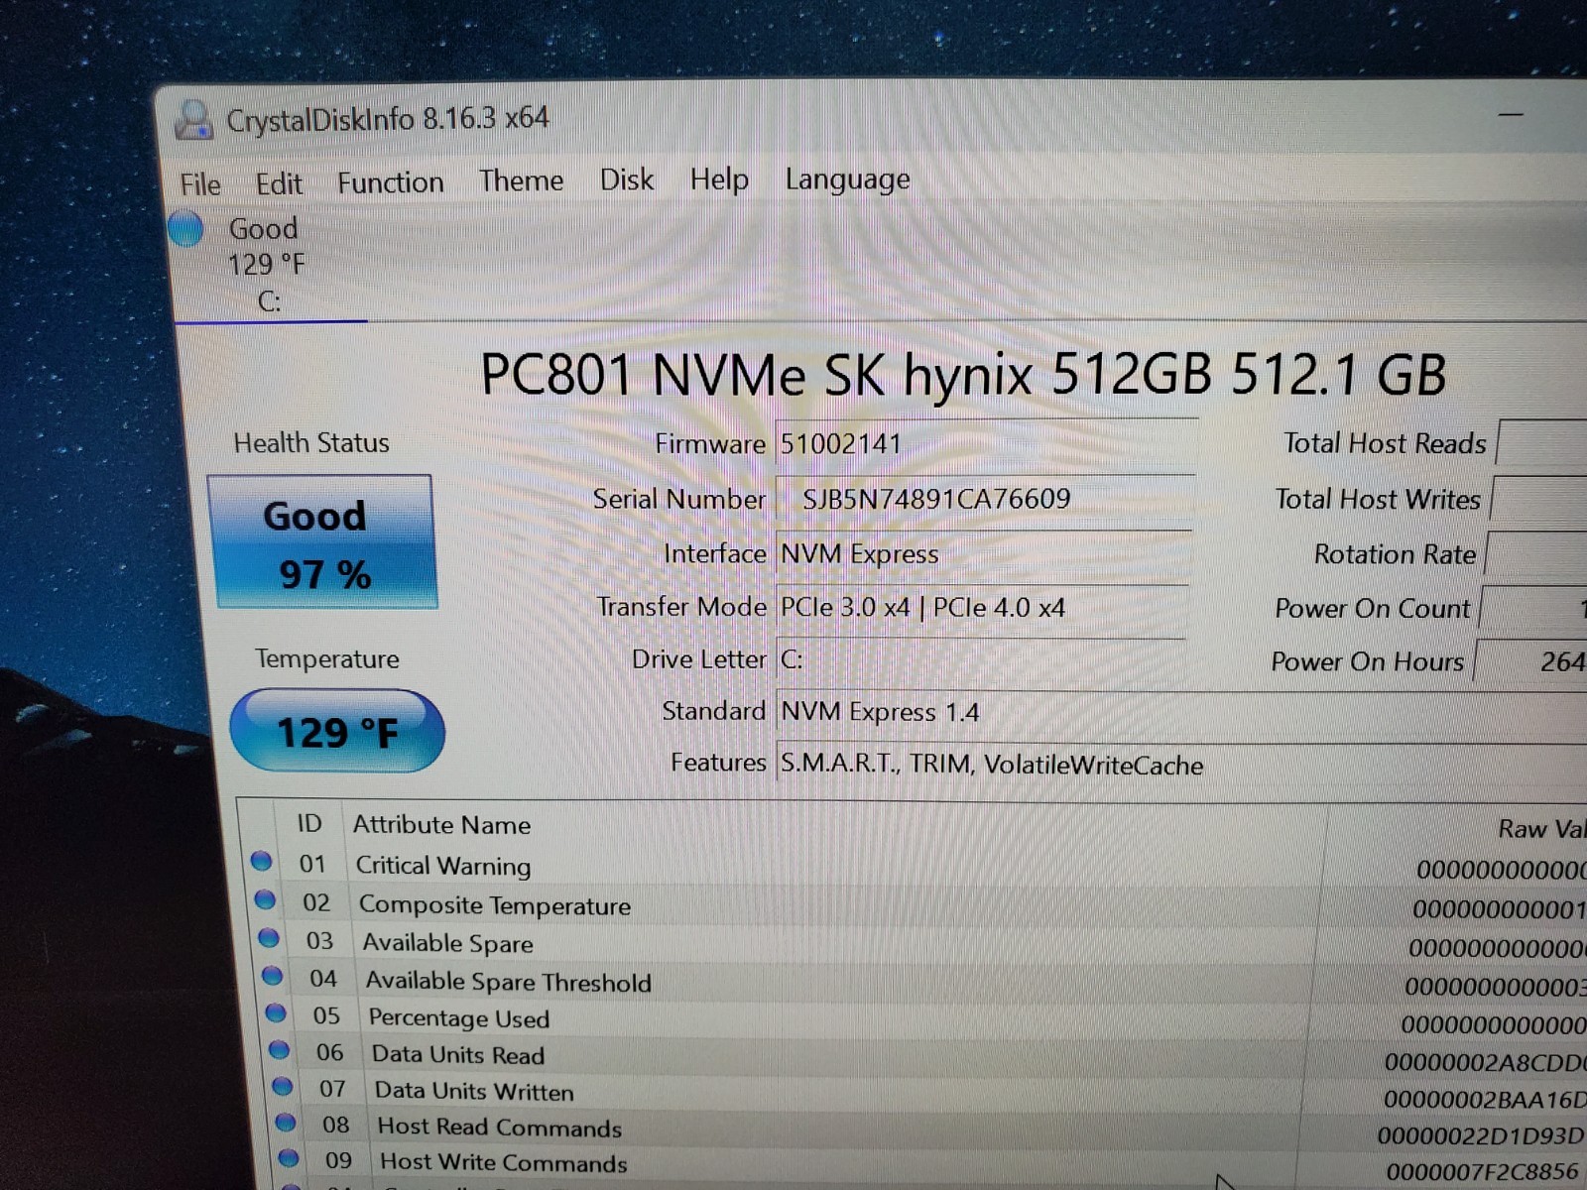The width and height of the screenshot is (1587, 1190).
Task: Open the Help menu
Action: pos(719,179)
